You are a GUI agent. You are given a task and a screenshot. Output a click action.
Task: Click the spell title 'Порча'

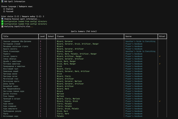[6, 114]
